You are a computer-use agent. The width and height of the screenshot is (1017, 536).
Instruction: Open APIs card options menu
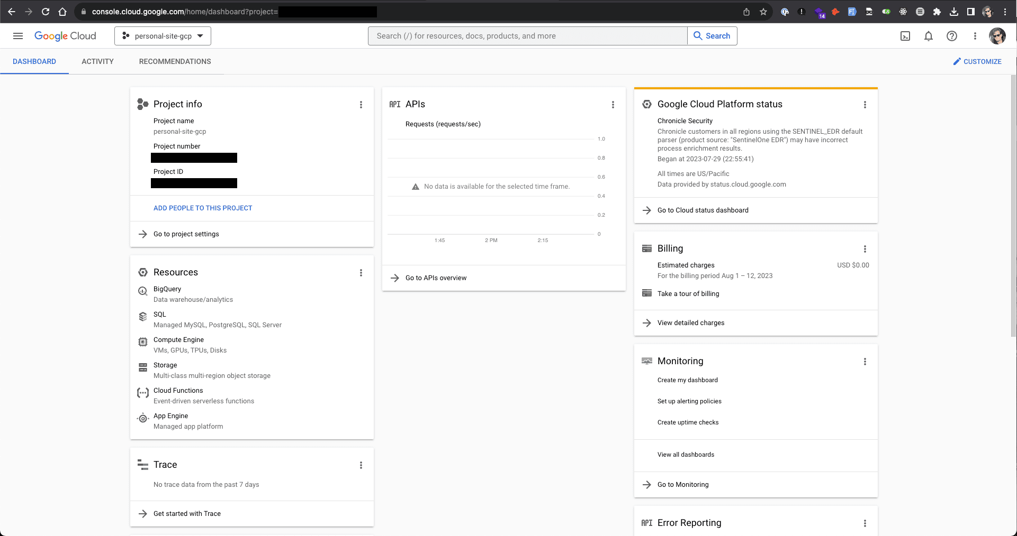click(x=613, y=105)
